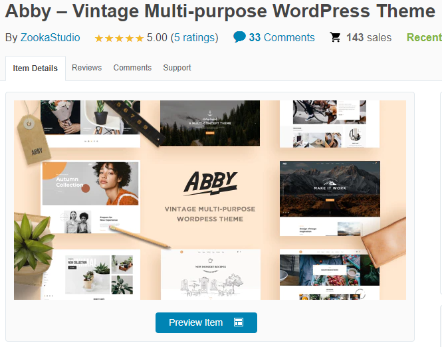This screenshot has height=347, width=442.
Task: Open the Support tab
Action: tap(177, 68)
